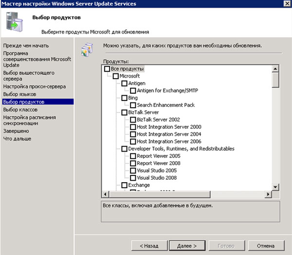This screenshot has width=292, height=255.
Task: Click scroll left arrow of product list
Action: coord(106,194)
